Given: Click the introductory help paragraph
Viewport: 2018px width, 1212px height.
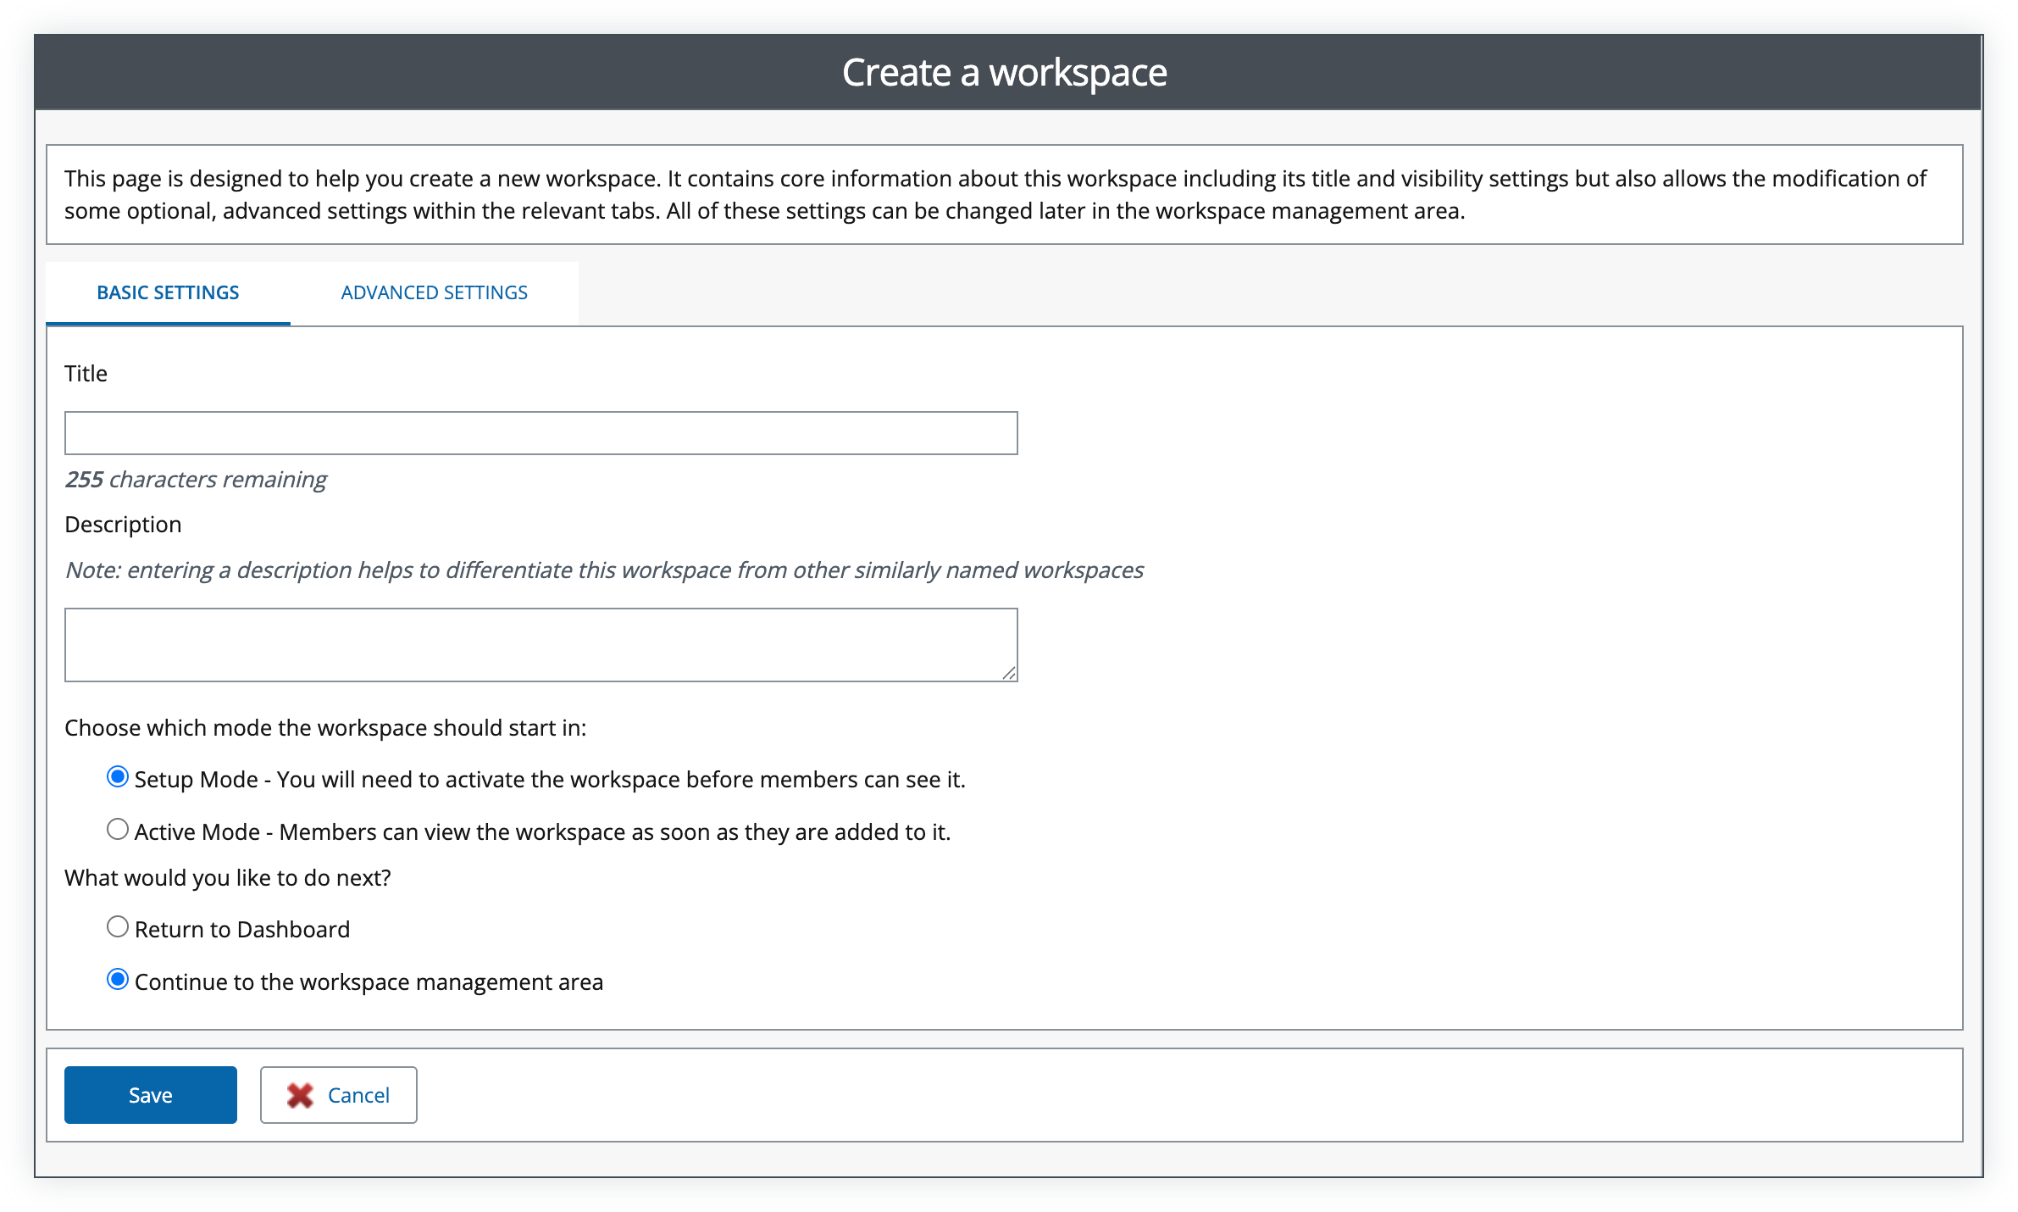Looking at the screenshot, I should tap(995, 195).
